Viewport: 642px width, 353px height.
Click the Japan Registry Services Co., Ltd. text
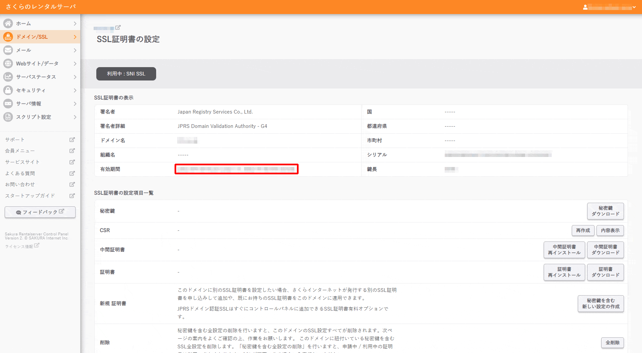point(215,112)
